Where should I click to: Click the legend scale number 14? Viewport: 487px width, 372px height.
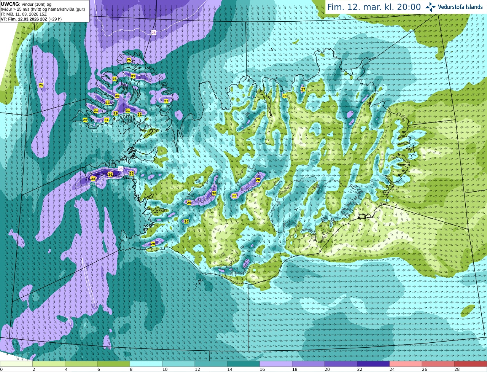[229, 369]
